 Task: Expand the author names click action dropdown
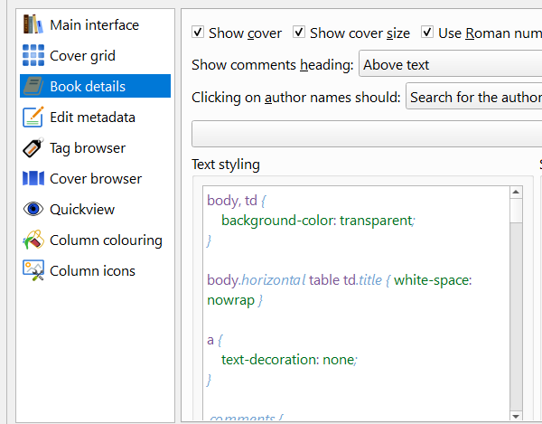[x=473, y=96]
